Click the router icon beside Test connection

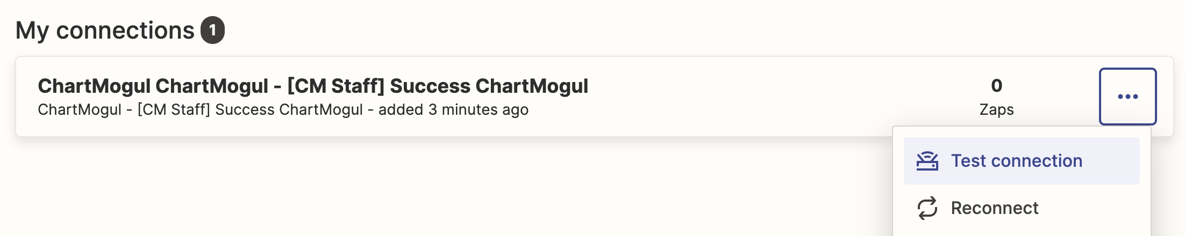coord(927,161)
